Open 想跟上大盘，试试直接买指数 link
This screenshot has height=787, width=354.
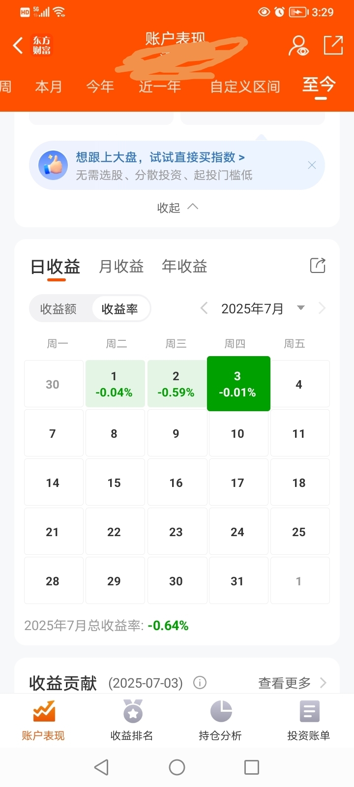click(160, 157)
